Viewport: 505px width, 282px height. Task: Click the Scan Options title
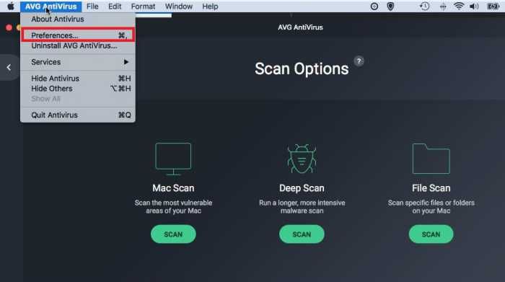tap(302, 69)
